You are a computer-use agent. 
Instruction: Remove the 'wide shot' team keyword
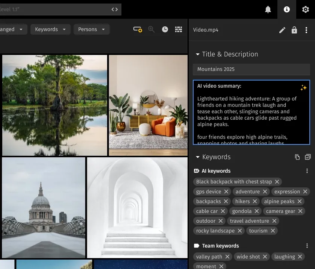265,257
